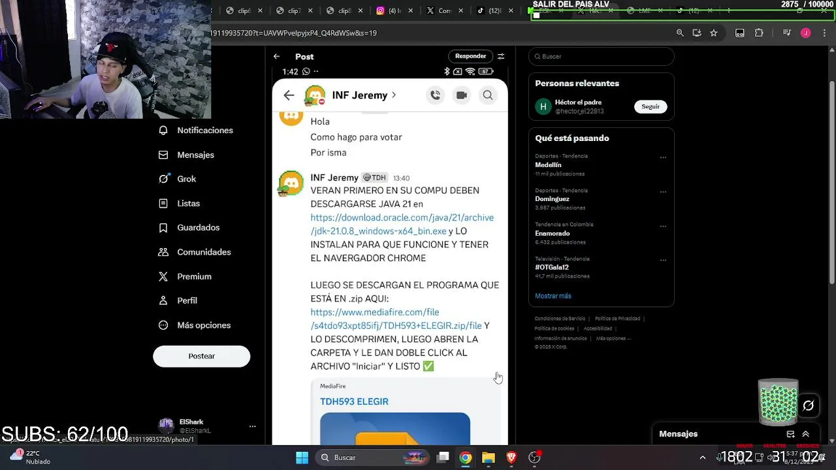
Task: Click the Responder button
Action: tap(470, 56)
